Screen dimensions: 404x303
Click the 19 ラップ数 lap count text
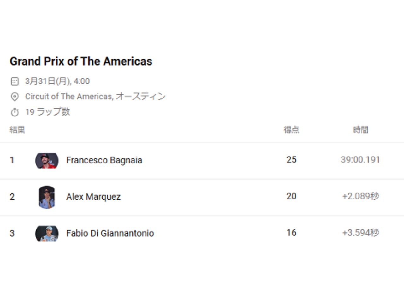tap(47, 112)
